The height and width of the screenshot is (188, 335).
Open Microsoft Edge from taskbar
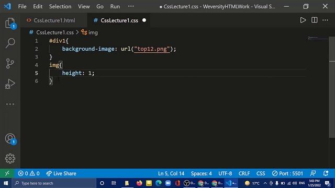pos(158,183)
